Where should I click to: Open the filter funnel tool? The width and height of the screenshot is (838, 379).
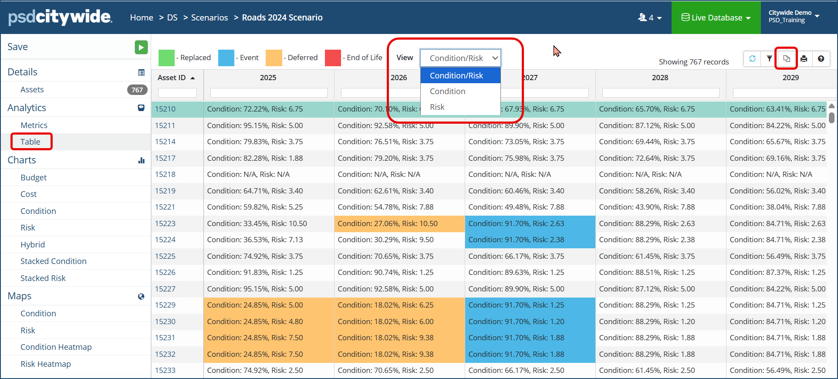pos(769,59)
